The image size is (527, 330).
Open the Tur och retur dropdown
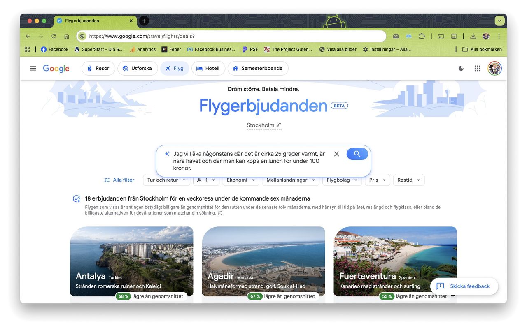pyautogui.click(x=166, y=180)
